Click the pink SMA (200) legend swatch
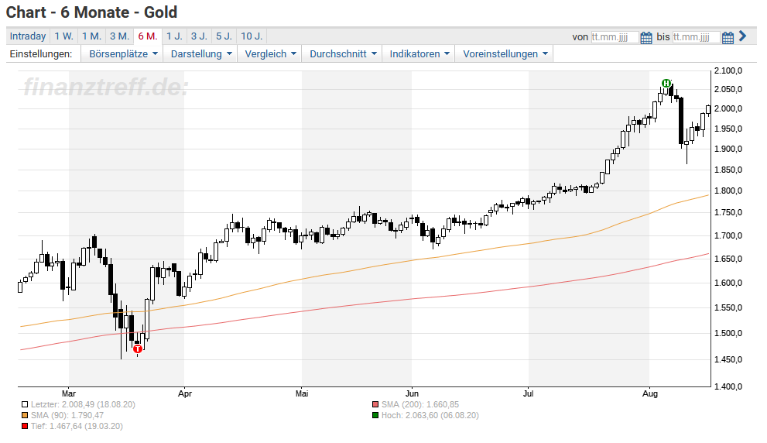This screenshot has width=767, height=443. (375, 405)
